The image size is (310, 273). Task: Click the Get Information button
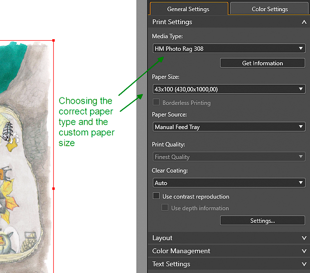(x=263, y=63)
